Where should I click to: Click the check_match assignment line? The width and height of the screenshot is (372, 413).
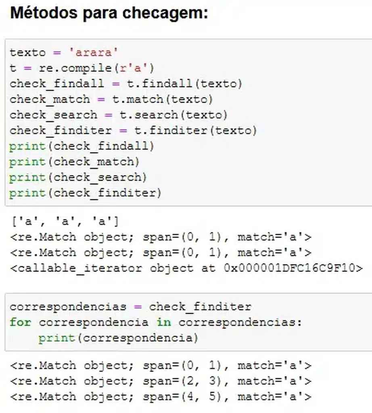click(111, 99)
